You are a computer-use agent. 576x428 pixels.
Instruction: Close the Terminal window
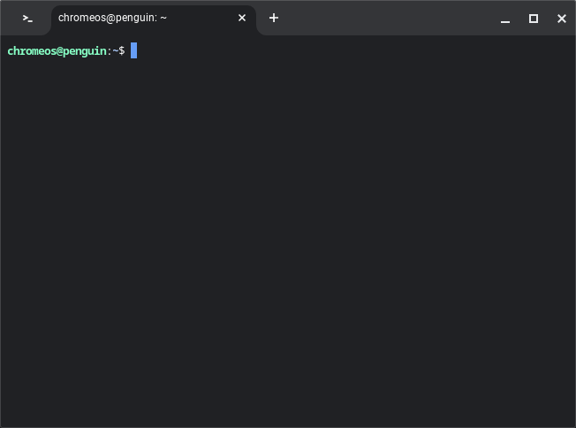561,19
